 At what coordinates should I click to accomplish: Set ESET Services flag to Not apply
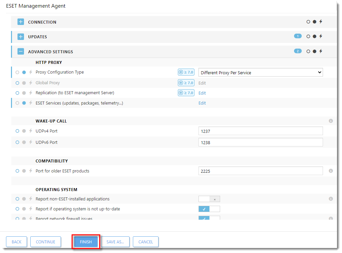(17, 103)
